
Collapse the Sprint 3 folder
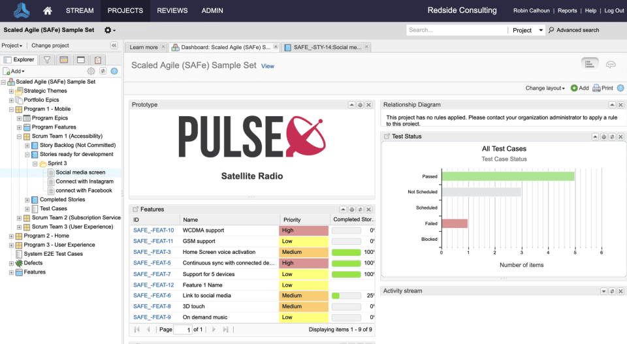(35, 164)
